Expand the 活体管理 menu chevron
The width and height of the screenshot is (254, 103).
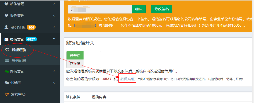point(54,4)
